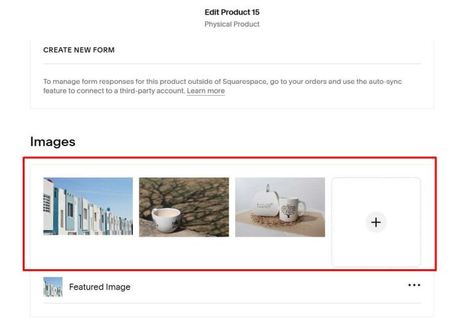
Task: Open the Featured Image three-dot menu
Action: [x=414, y=285]
